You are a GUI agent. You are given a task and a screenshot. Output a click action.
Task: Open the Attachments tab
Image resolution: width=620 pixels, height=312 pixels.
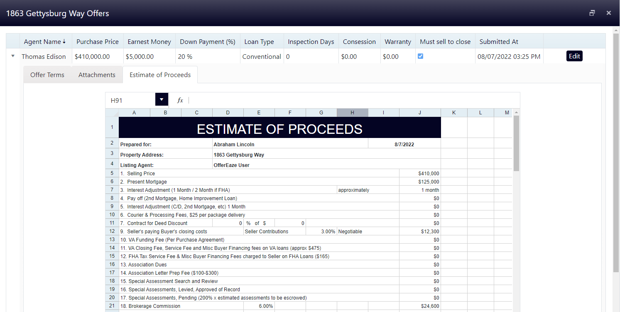coord(97,75)
